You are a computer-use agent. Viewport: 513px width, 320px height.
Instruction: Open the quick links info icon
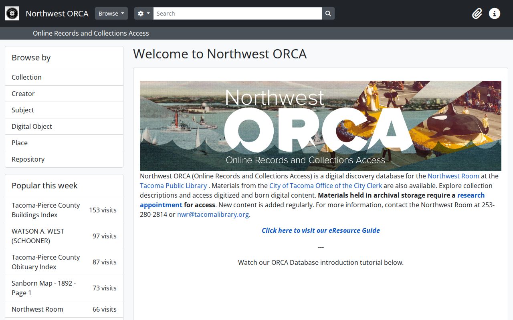495,14
